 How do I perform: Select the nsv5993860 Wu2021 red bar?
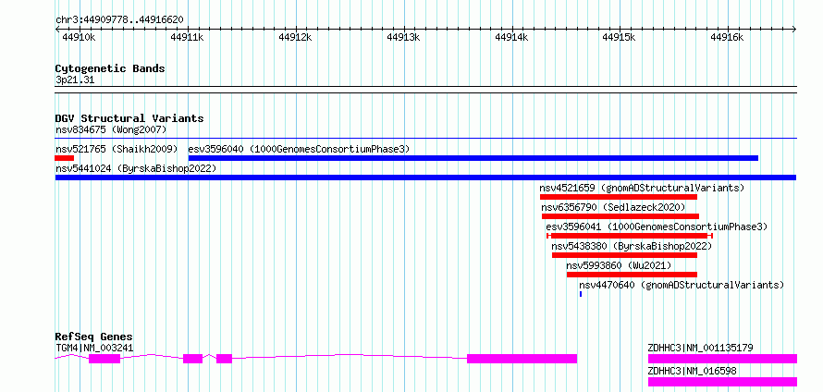(632, 275)
